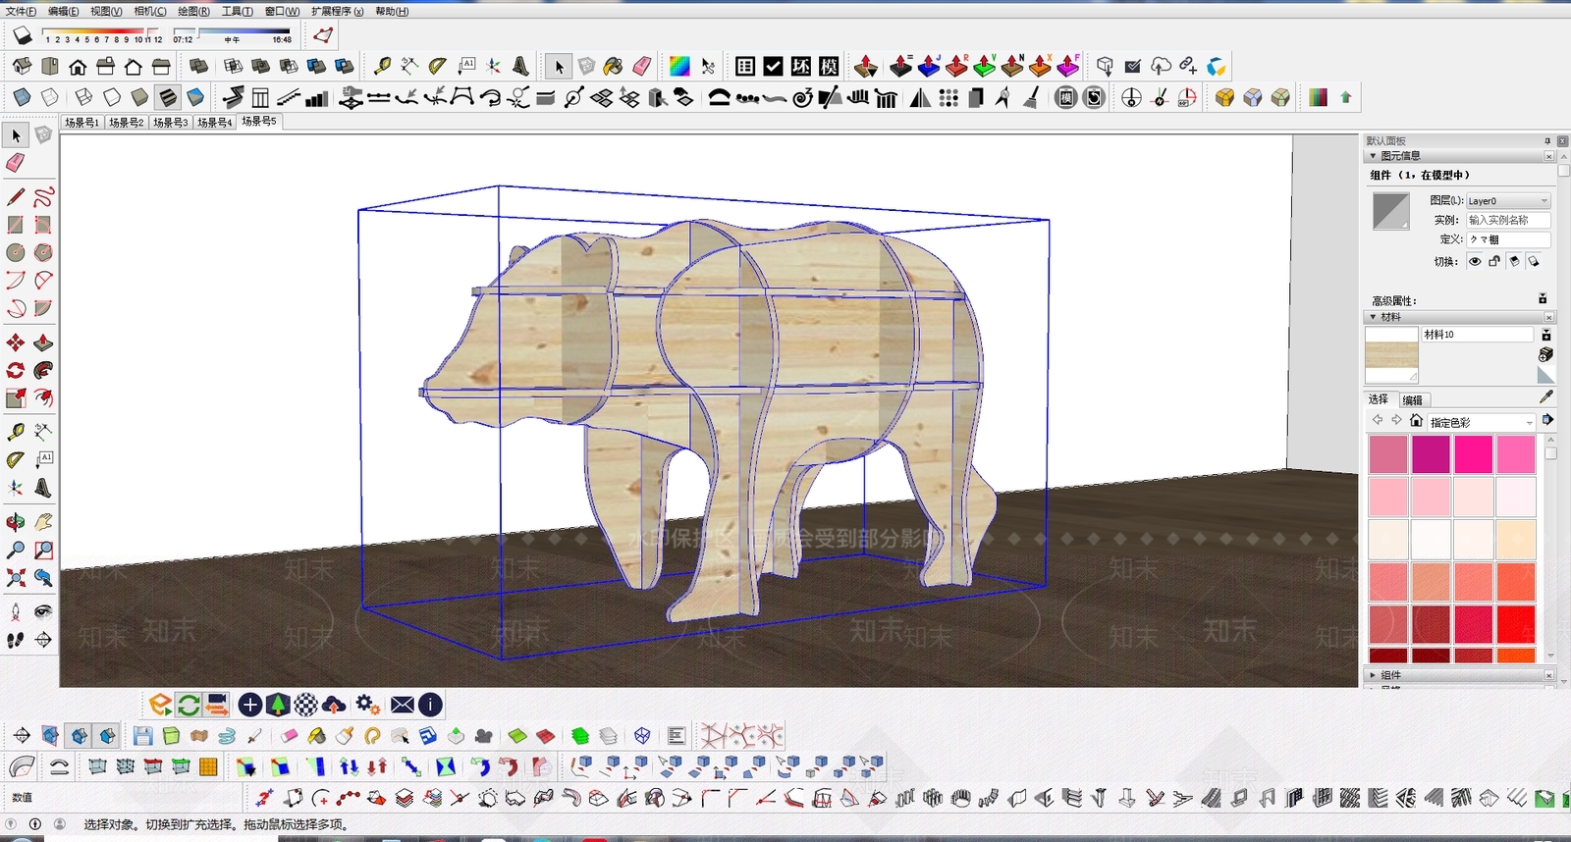Viewport: 1571px width, 842px height.
Task: Click the instance name input field
Action: tap(1508, 220)
